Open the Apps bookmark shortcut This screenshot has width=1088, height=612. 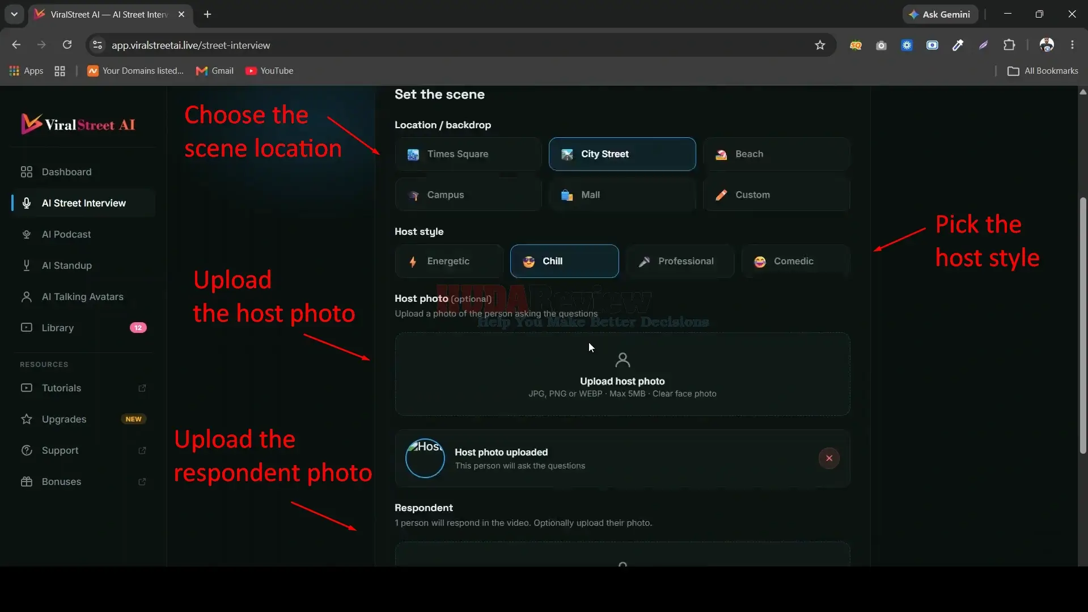point(26,71)
